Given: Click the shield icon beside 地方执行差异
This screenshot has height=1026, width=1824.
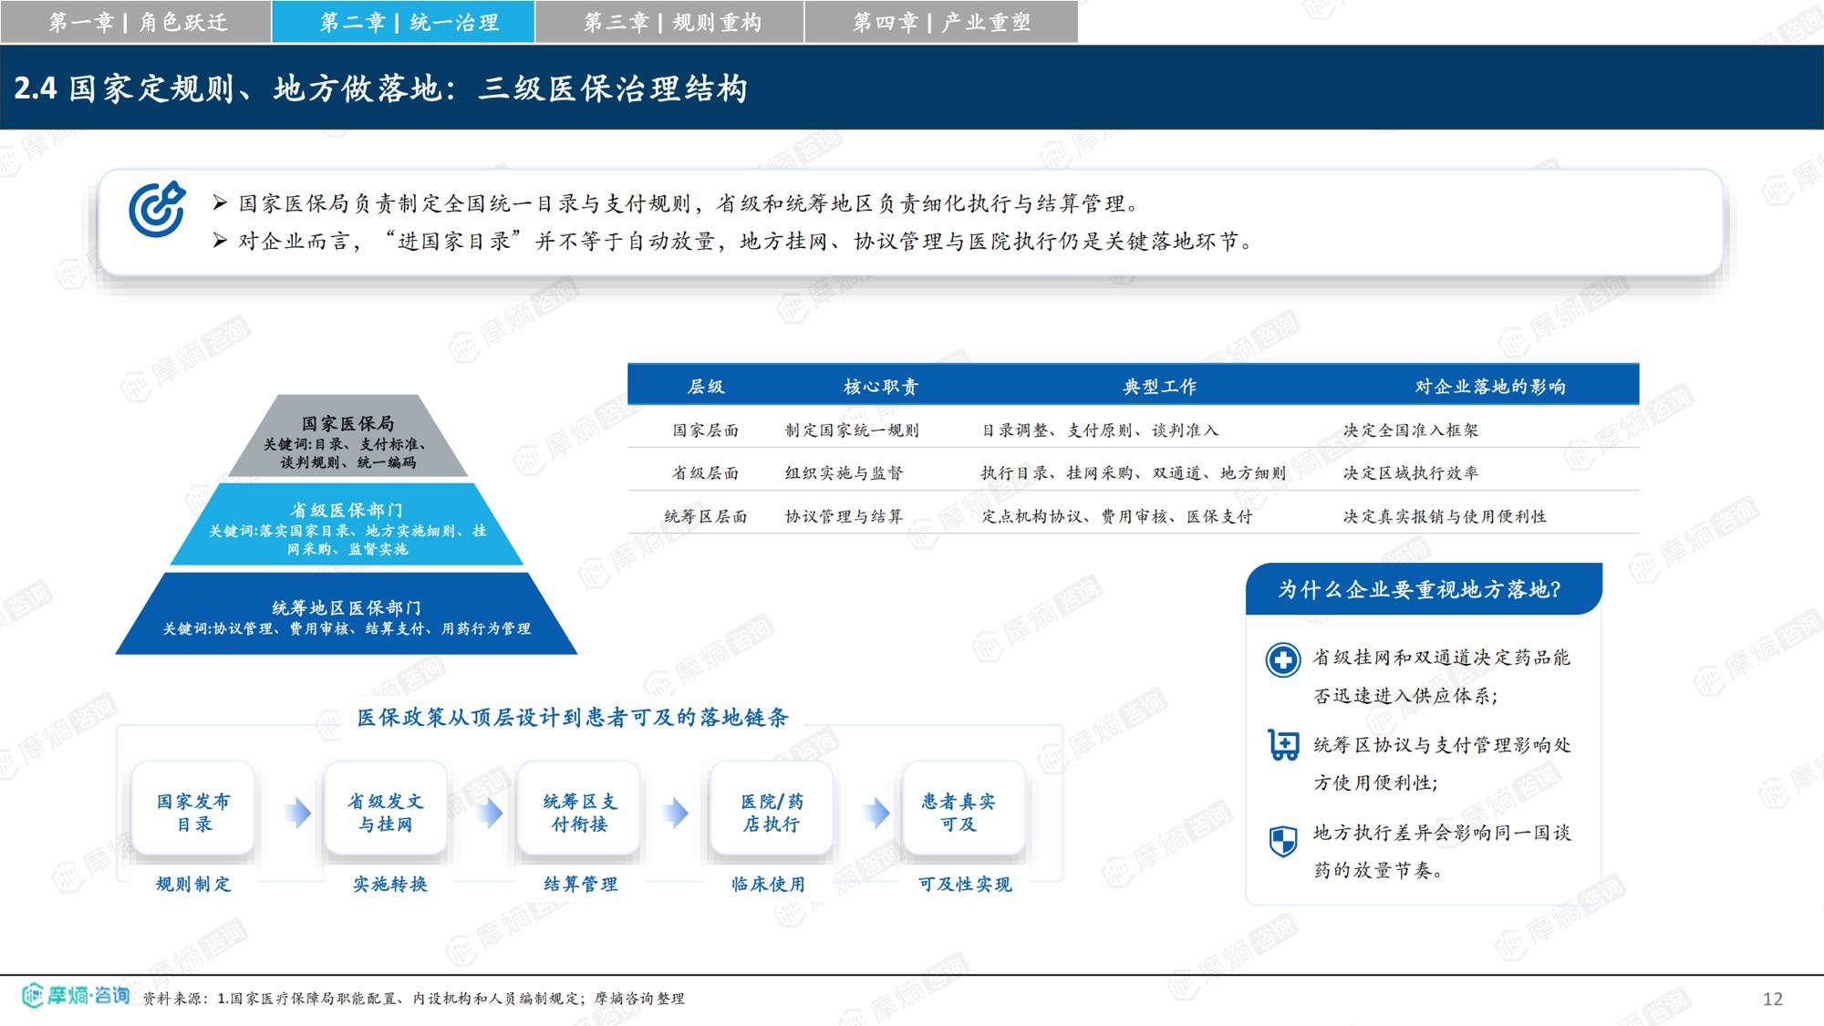Looking at the screenshot, I should point(1283,841).
